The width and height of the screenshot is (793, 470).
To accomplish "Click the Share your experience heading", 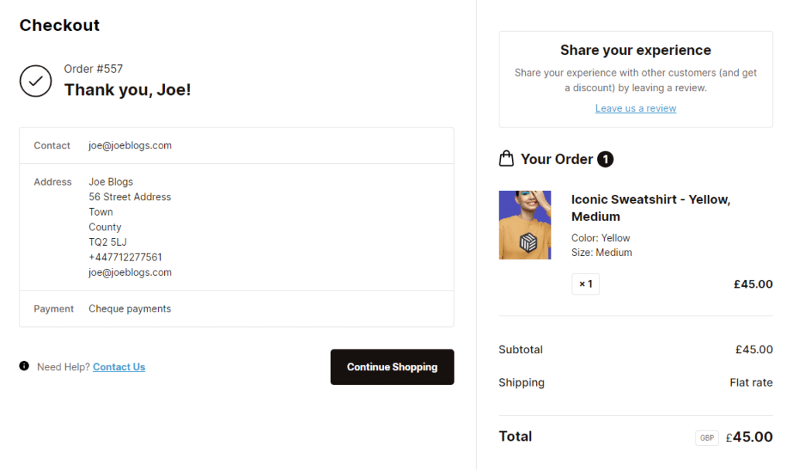I will (635, 50).
